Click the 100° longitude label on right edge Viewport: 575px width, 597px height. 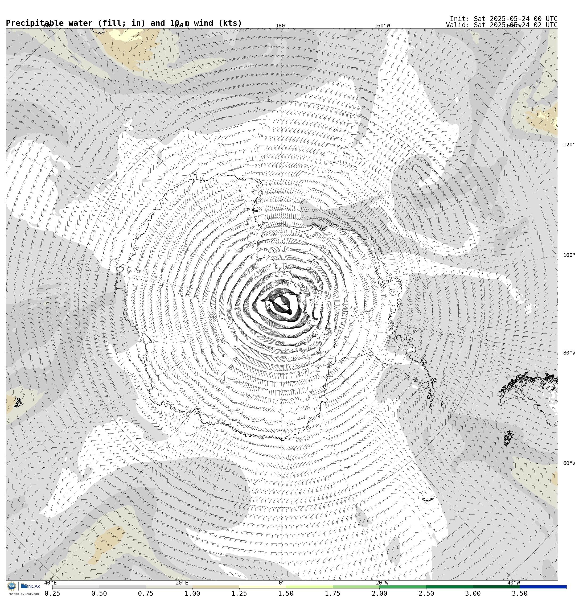pos(569,255)
